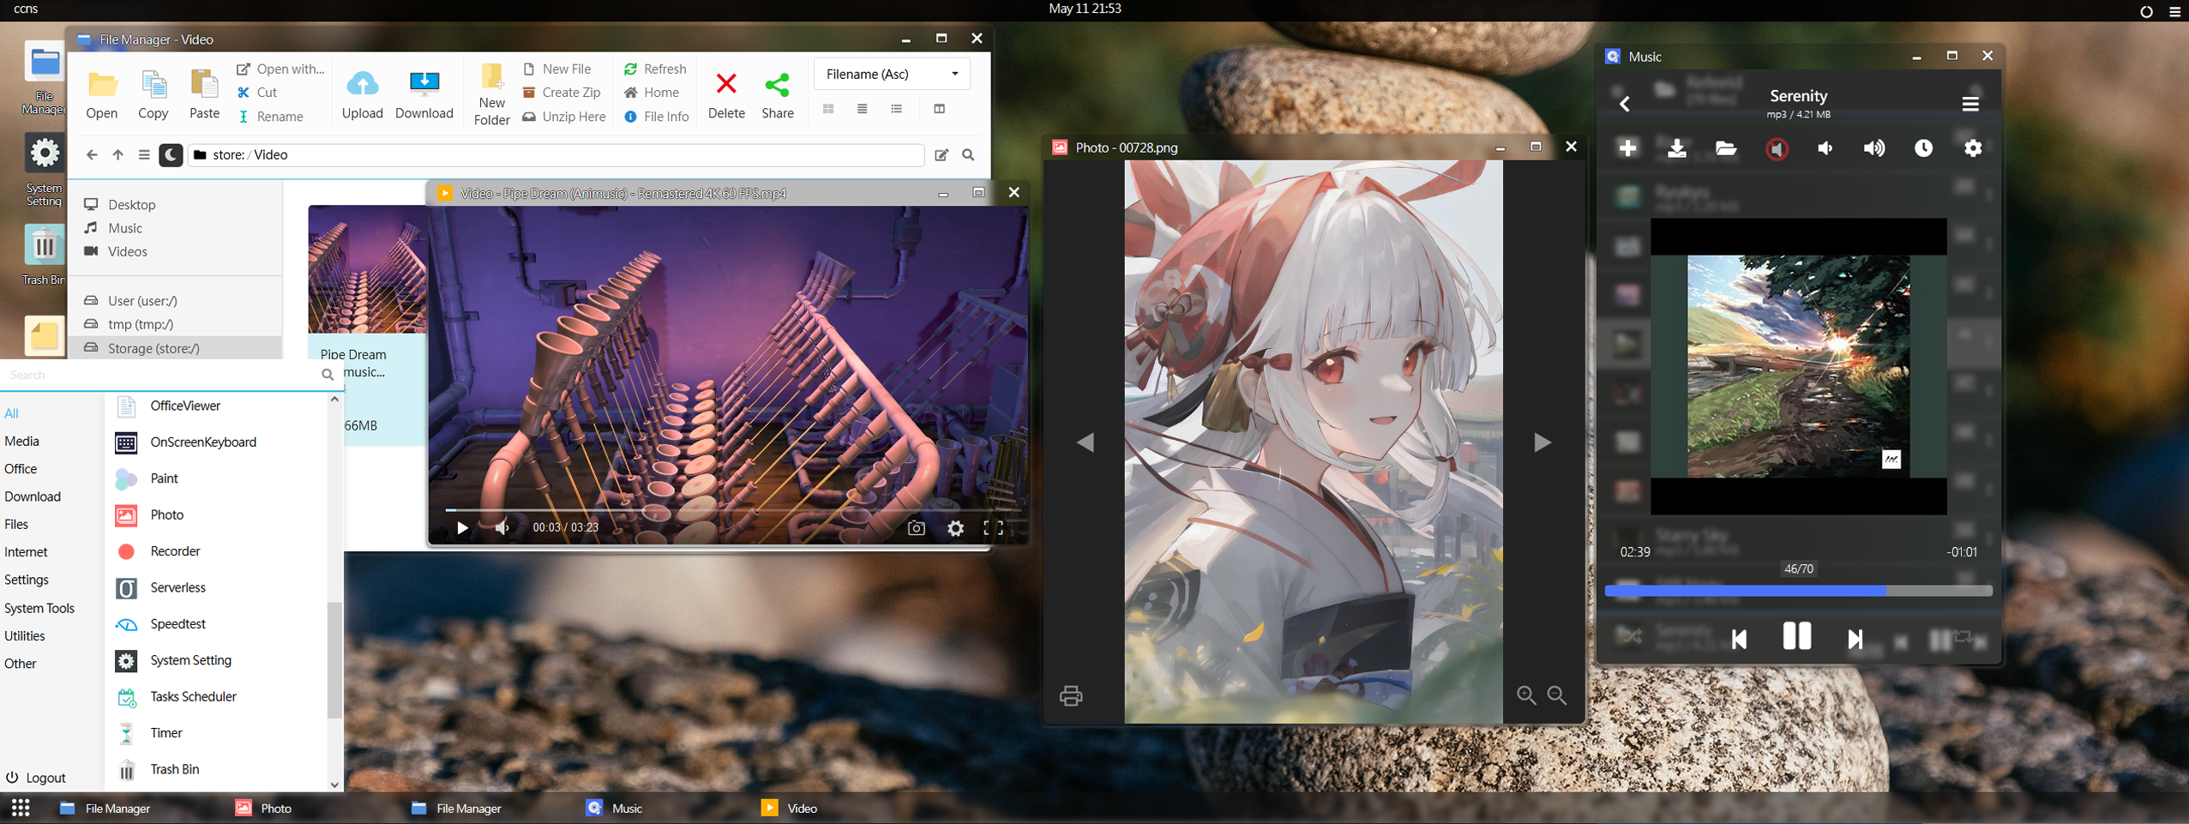Show next photo with right arrow
Screen dimensions: 2189x824
1542,442
